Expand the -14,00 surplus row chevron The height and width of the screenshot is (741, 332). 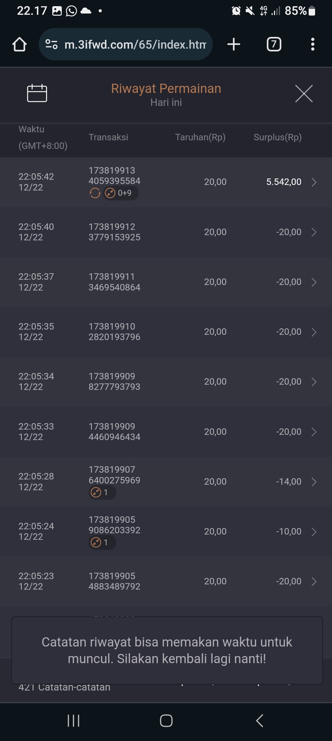point(314,482)
